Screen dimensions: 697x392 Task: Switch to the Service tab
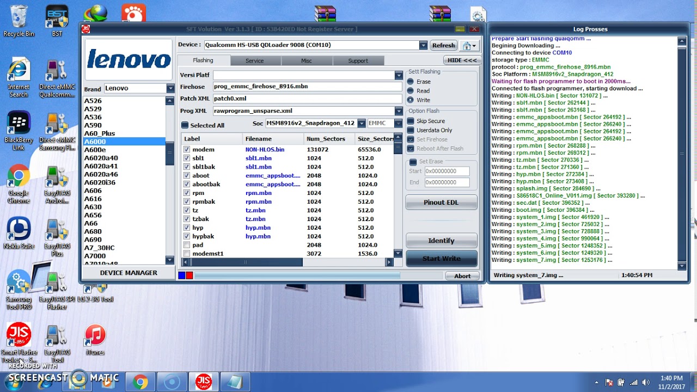coord(254,61)
